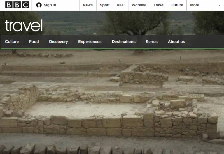Click the large travel logo
The image size is (224, 154).
coord(24,26)
